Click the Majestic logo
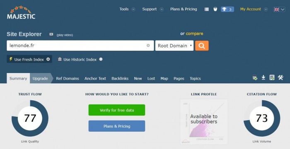The width and height of the screenshot is (290, 149). click(x=21, y=12)
